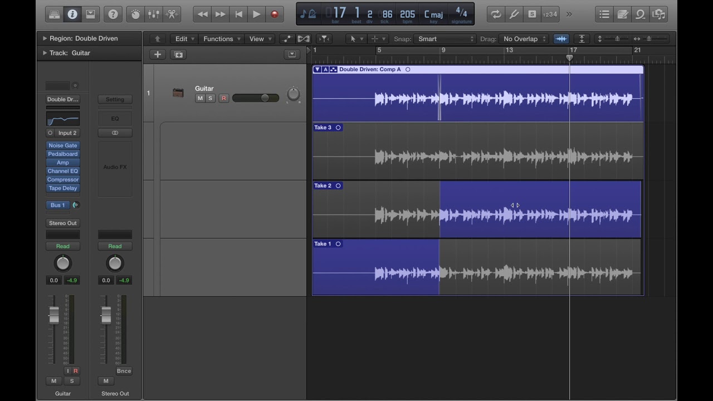This screenshot has height=401, width=713.
Task: Toggle the Quick Swipe Comping button
Action: click(334, 70)
